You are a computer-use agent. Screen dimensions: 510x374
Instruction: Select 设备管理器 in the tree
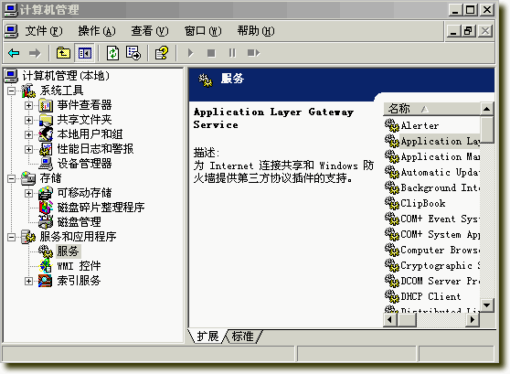tap(85, 164)
